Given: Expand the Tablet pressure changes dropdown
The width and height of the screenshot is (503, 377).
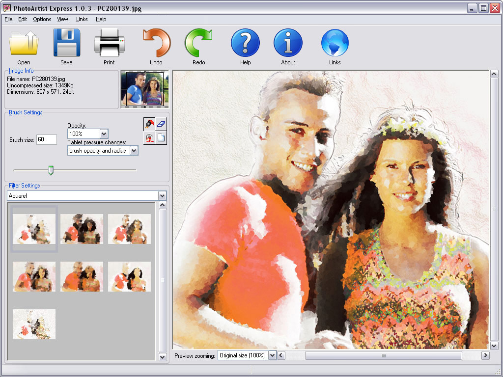Looking at the screenshot, I should click(134, 151).
